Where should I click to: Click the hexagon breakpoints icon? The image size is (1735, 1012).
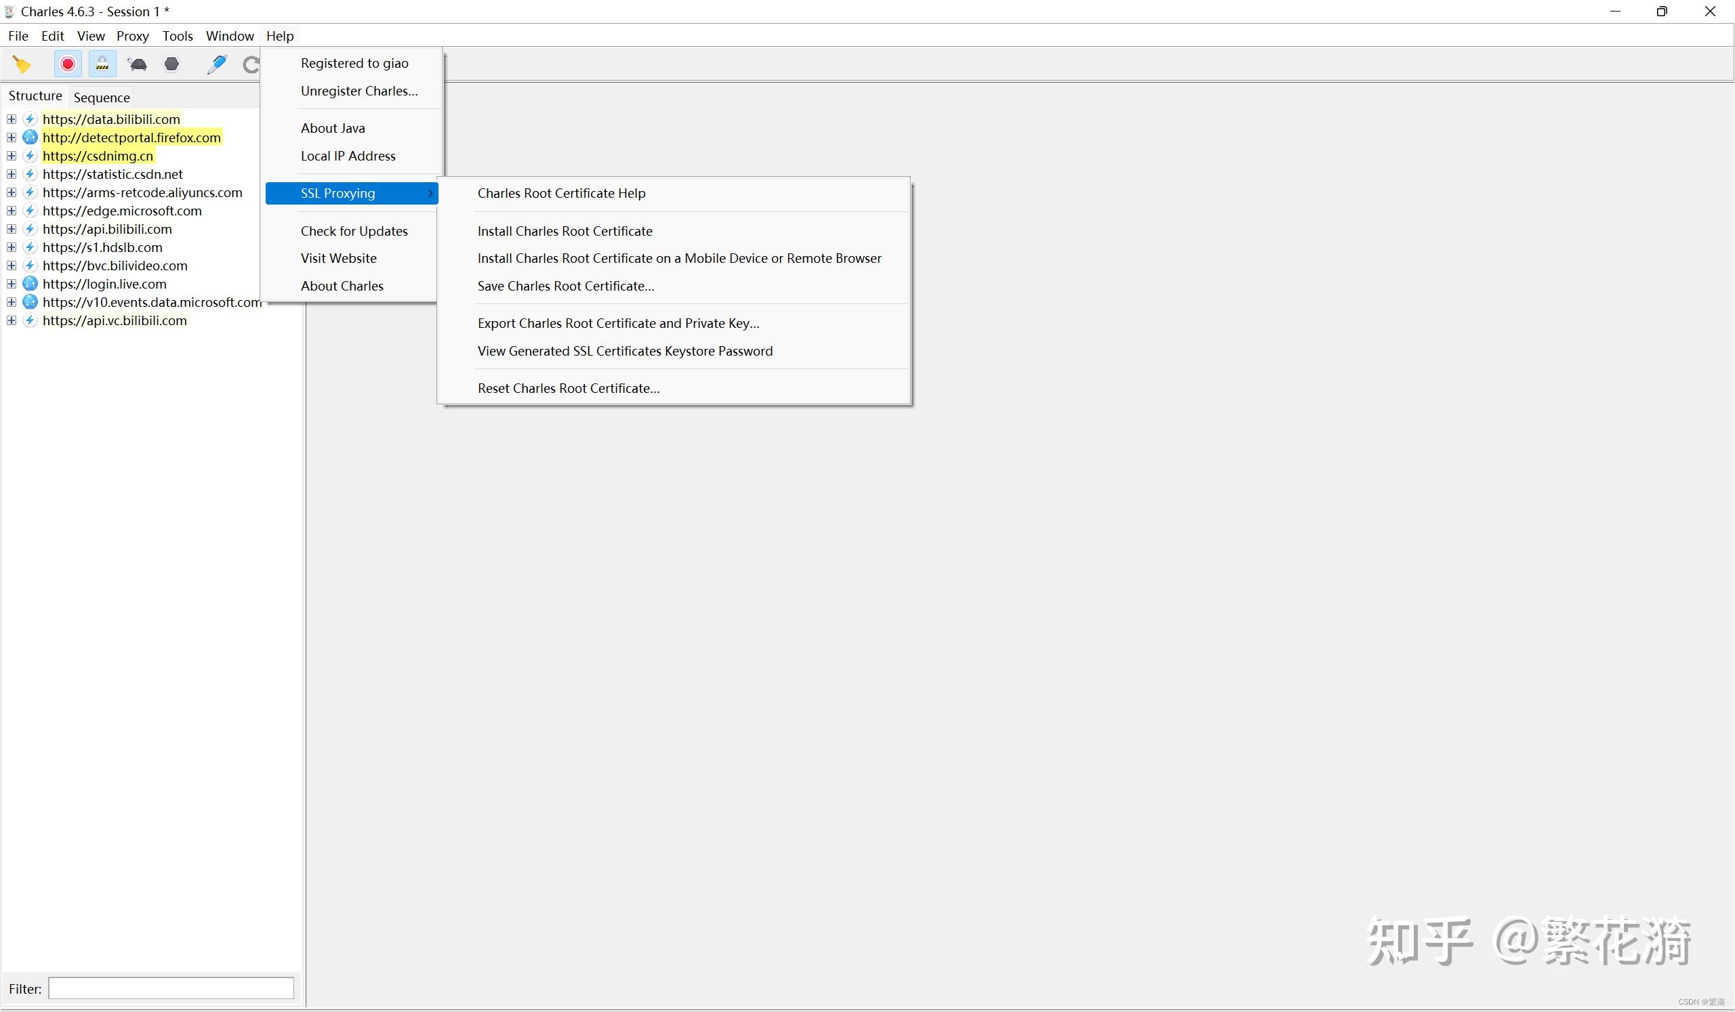pyautogui.click(x=171, y=64)
